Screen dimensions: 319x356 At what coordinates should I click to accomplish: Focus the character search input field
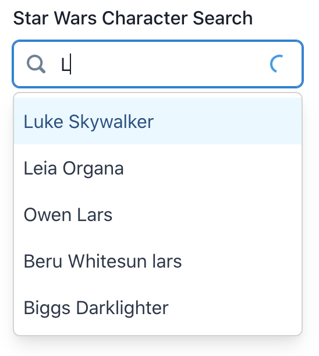pyautogui.click(x=158, y=64)
